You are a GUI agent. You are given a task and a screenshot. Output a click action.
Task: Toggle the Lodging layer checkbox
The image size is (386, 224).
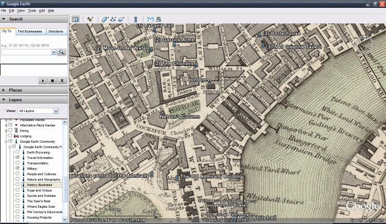[x=10, y=135]
